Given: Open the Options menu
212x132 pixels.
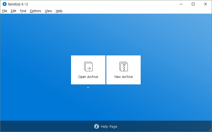Looking at the screenshot, I should 35,11.
